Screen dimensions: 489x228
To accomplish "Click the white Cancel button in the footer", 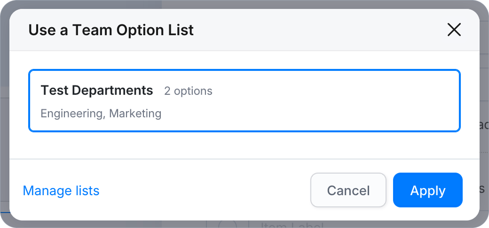I will [x=348, y=190].
